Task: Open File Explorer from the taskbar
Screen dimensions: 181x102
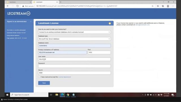Action: coord(57,95)
